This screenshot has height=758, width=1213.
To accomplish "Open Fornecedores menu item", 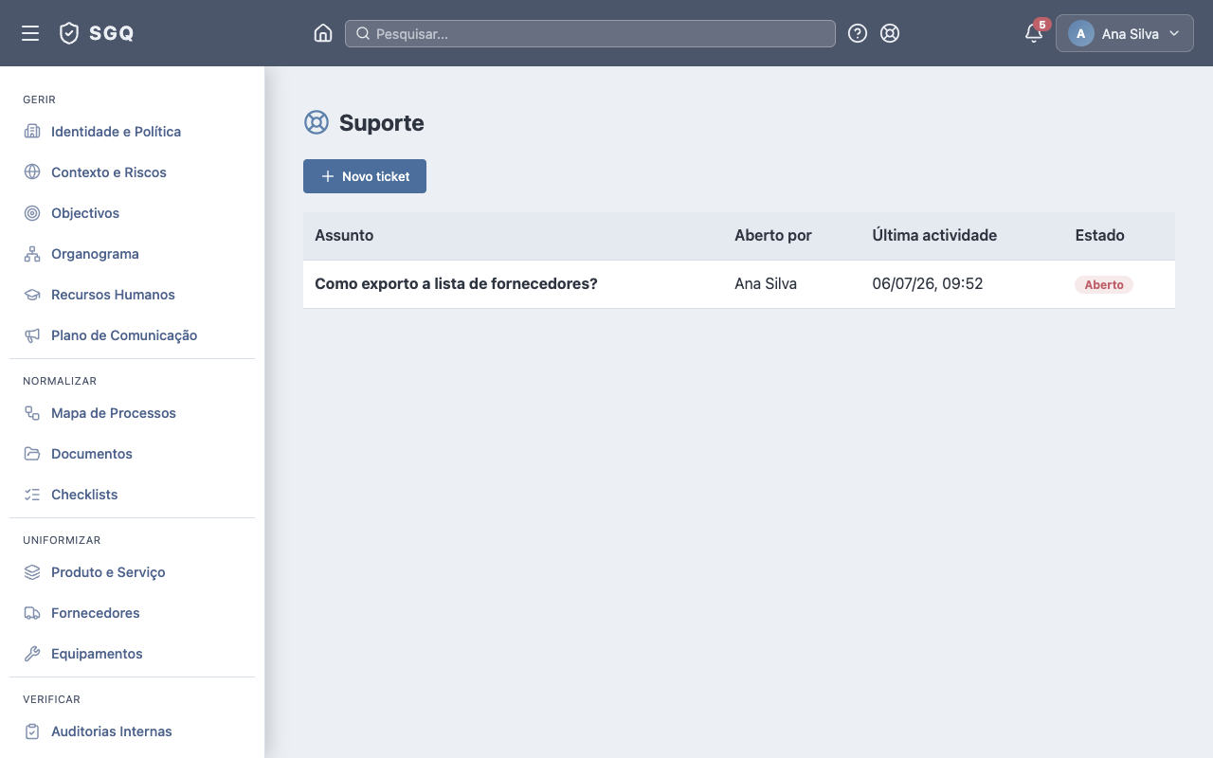I will coord(133,613).
